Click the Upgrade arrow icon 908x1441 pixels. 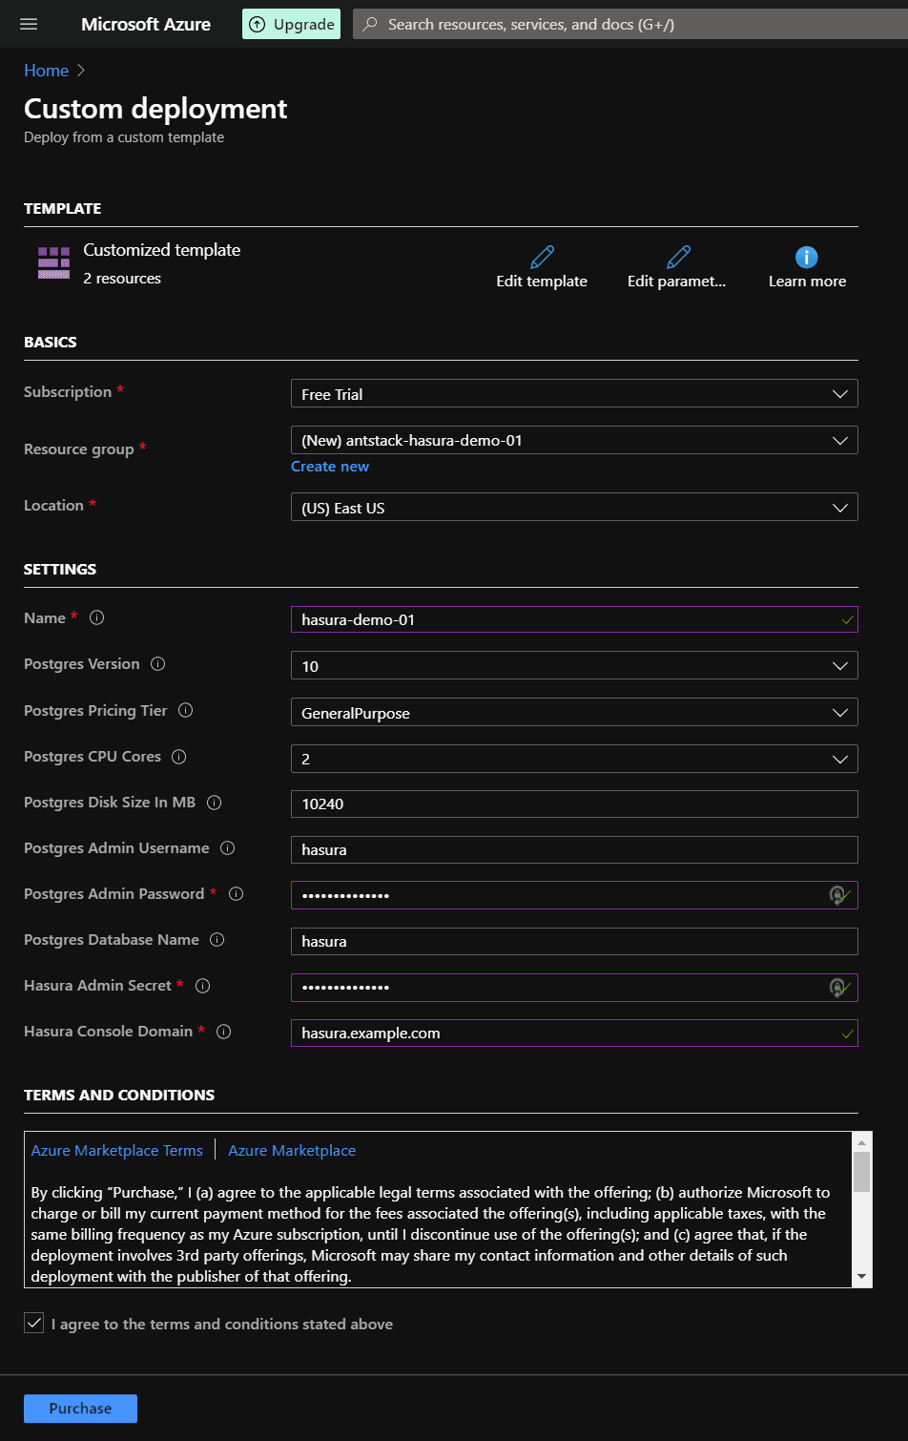pos(257,25)
